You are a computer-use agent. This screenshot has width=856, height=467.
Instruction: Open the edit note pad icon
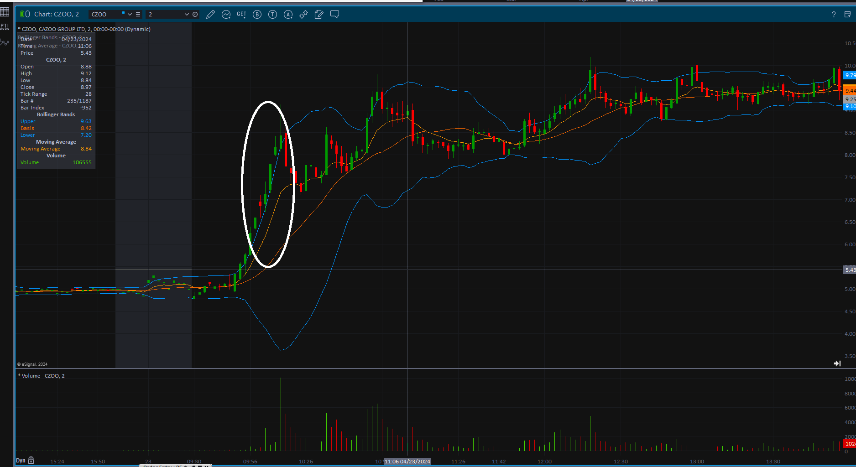point(319,15)
